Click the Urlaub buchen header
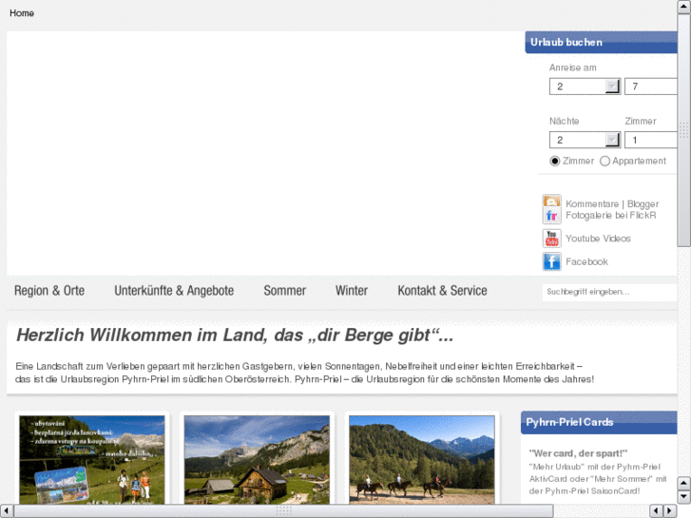Viewport: 691px width, 518px height. pyautogui.click(x=601, y=43)
